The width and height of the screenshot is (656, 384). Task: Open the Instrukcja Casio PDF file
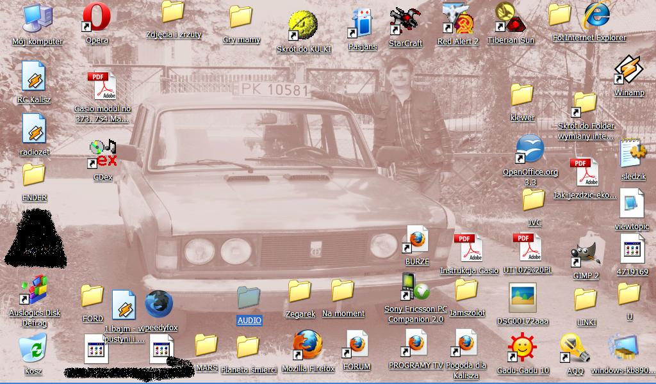(x=469, y=248)
